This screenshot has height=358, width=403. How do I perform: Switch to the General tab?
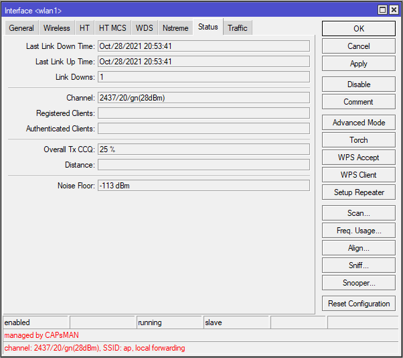tap(21, 27)
